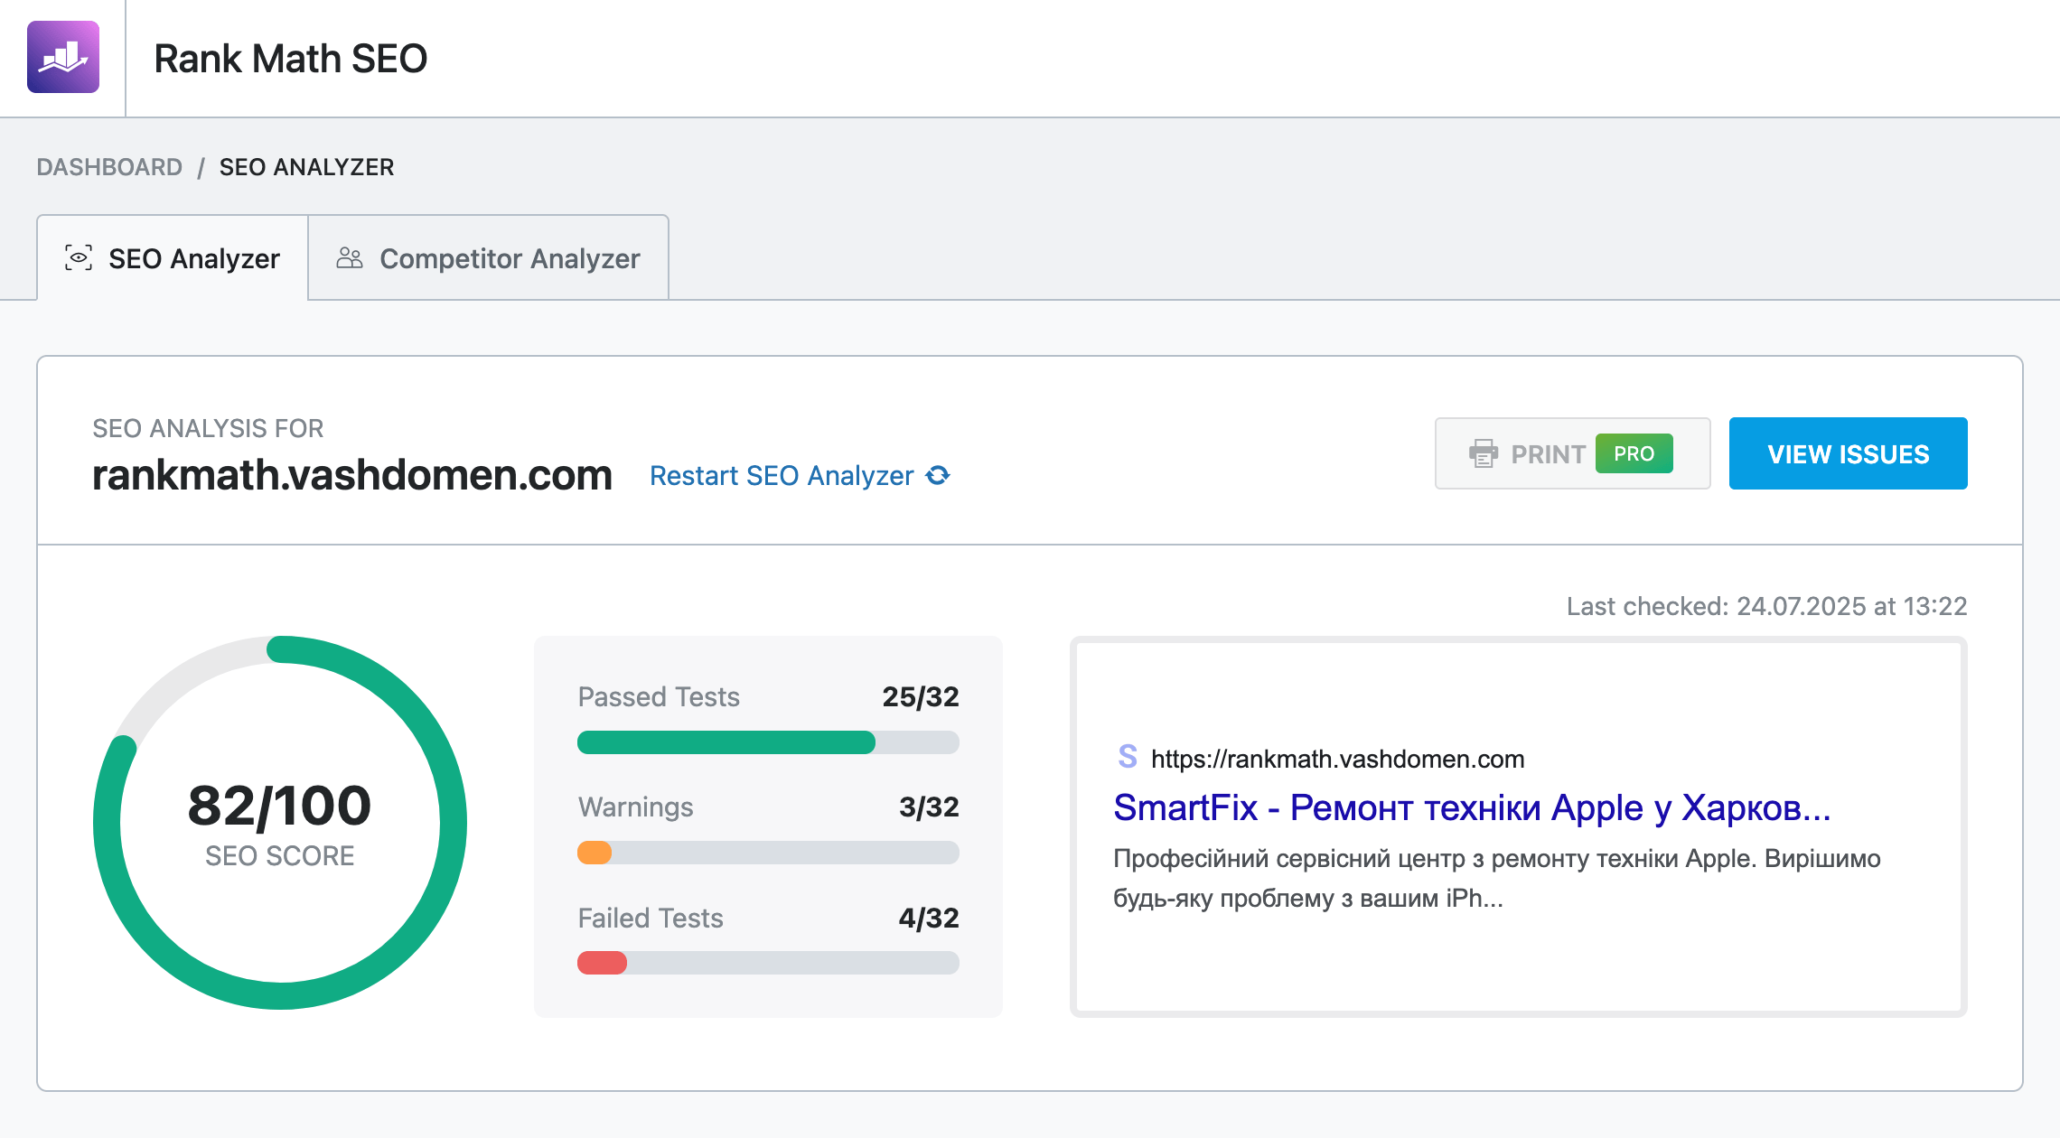Click the PRINT button

point(1572,453)
